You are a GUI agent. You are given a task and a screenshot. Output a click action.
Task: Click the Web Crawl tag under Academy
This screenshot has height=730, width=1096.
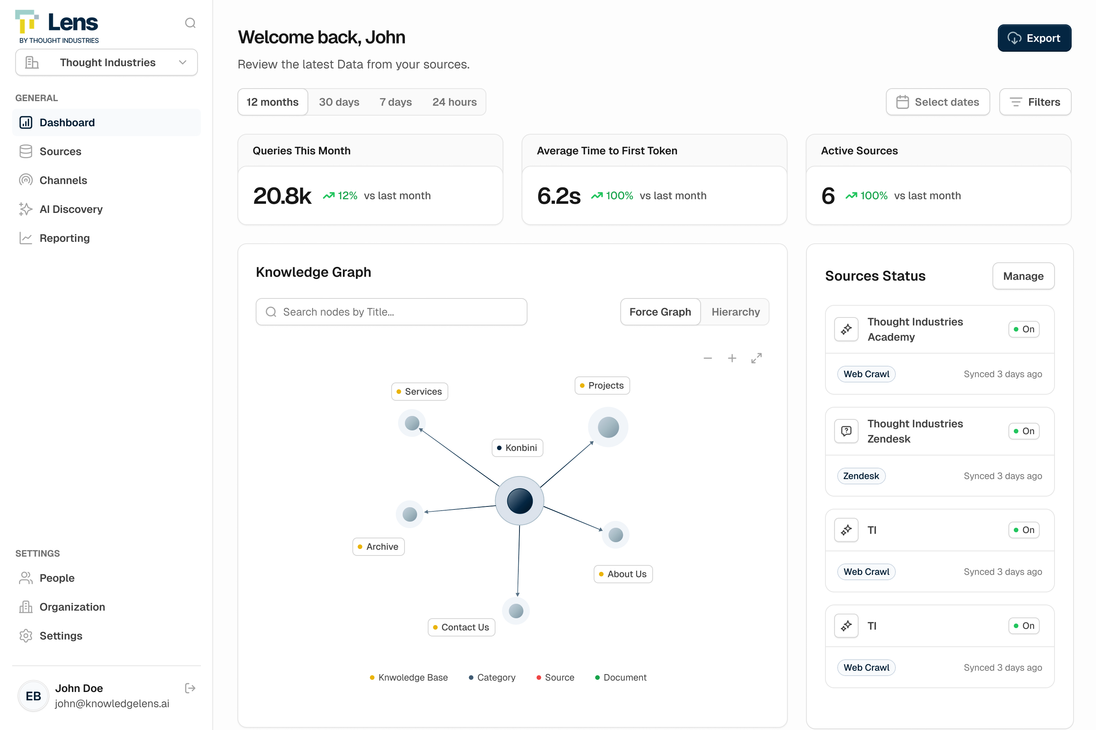(866, 374)
